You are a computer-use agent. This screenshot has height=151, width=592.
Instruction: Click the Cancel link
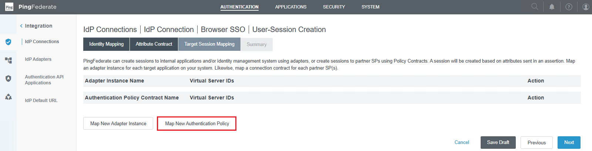(461, 143)
